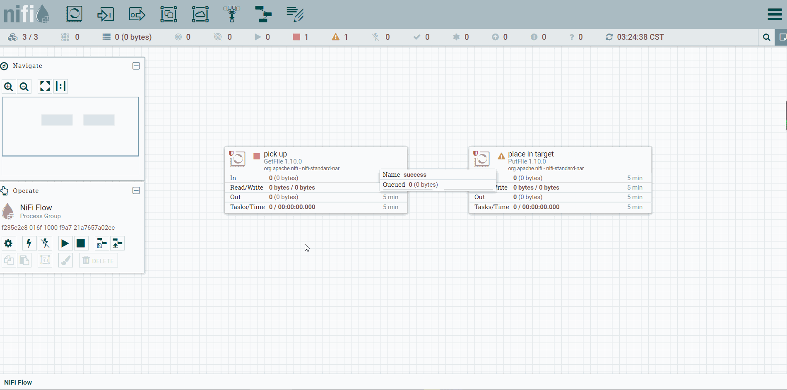
Task: Stop the flow with the stop button
Action: 81,243
